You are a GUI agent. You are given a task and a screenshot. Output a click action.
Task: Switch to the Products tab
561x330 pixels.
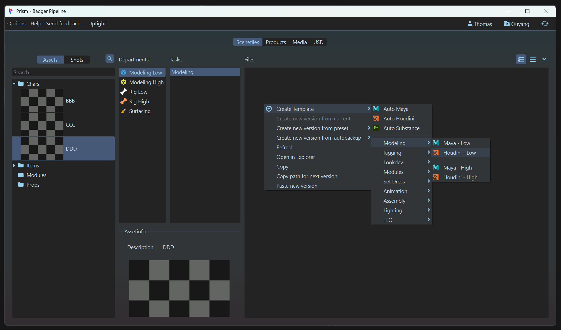276,42
